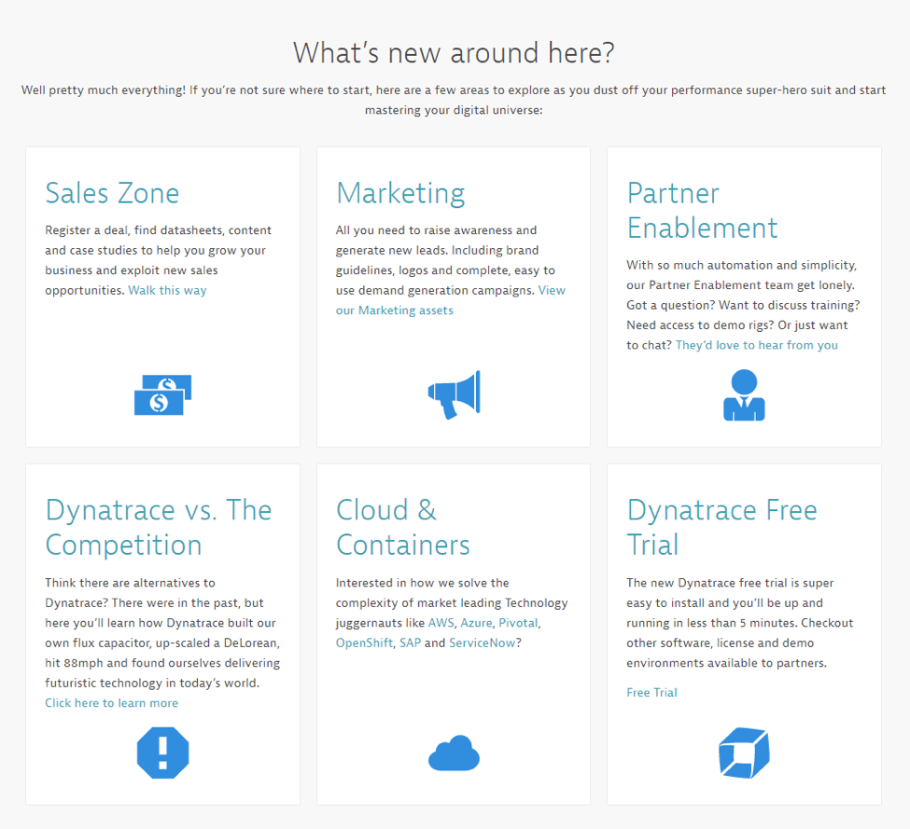Click the Cloud & Containers cloud icon
910x829 pixels.
click(454, 753)
